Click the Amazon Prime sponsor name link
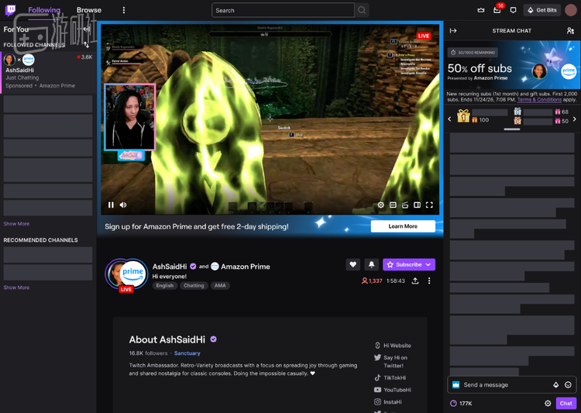 246,267
